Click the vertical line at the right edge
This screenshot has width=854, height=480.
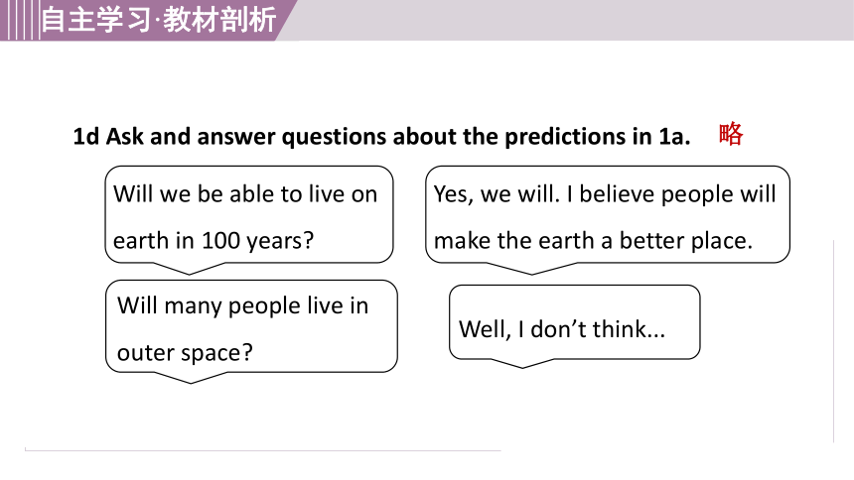point(833,341)
